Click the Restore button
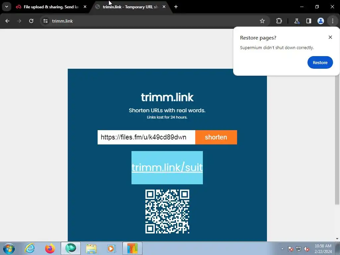Image resolution: width=340 pixels, height=255 pixels. (x=320, y=62)
